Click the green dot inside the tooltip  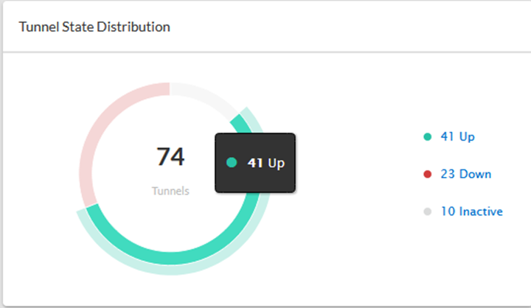coord(232,163)
